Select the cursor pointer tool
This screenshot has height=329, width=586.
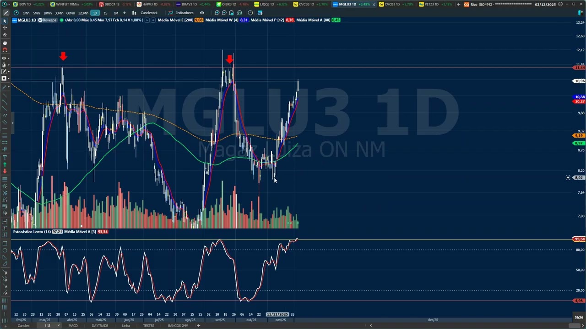point(5,21)
